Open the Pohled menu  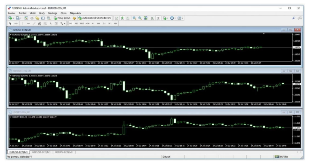point(23,13)
